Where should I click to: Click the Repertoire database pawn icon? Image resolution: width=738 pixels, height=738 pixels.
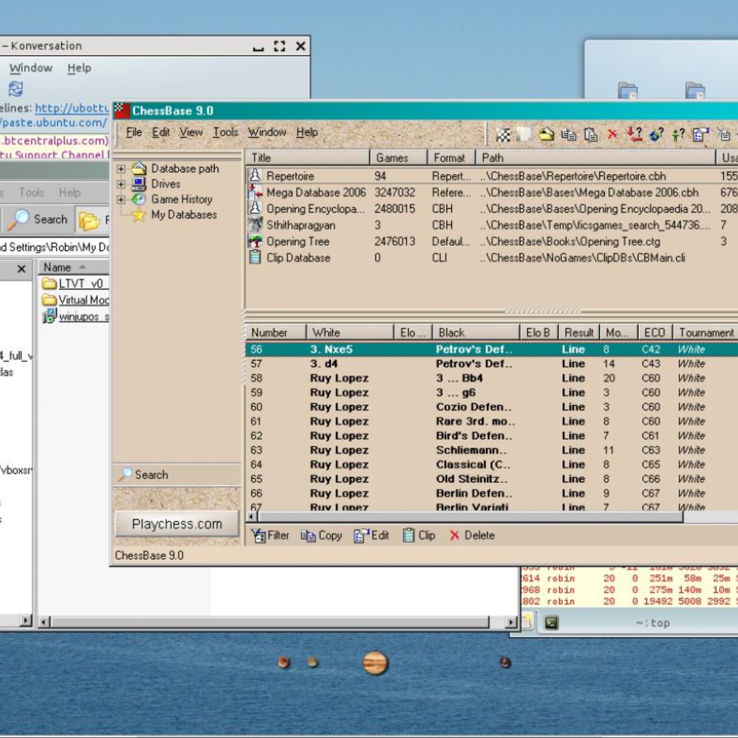click(255, 176)
